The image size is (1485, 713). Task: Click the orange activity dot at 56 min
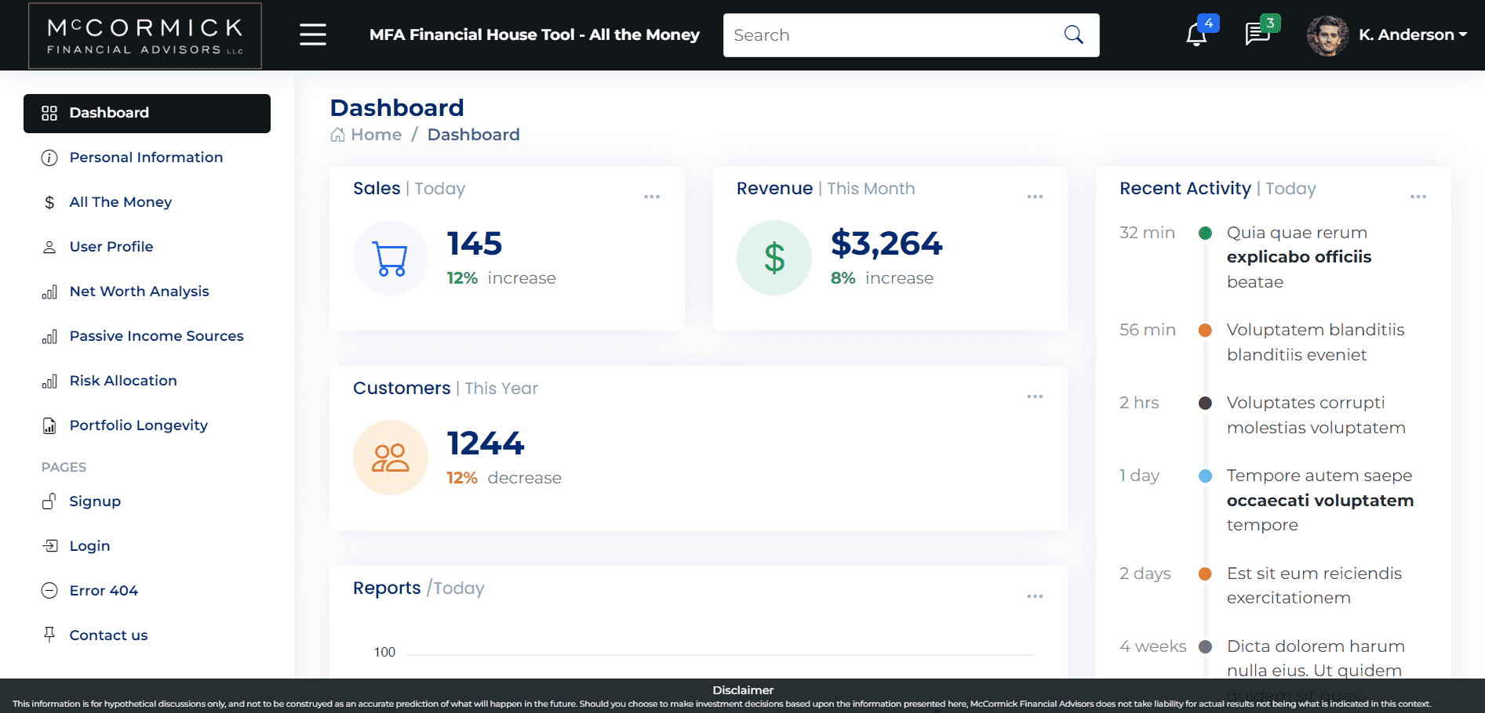click(x=1206, y=330)
